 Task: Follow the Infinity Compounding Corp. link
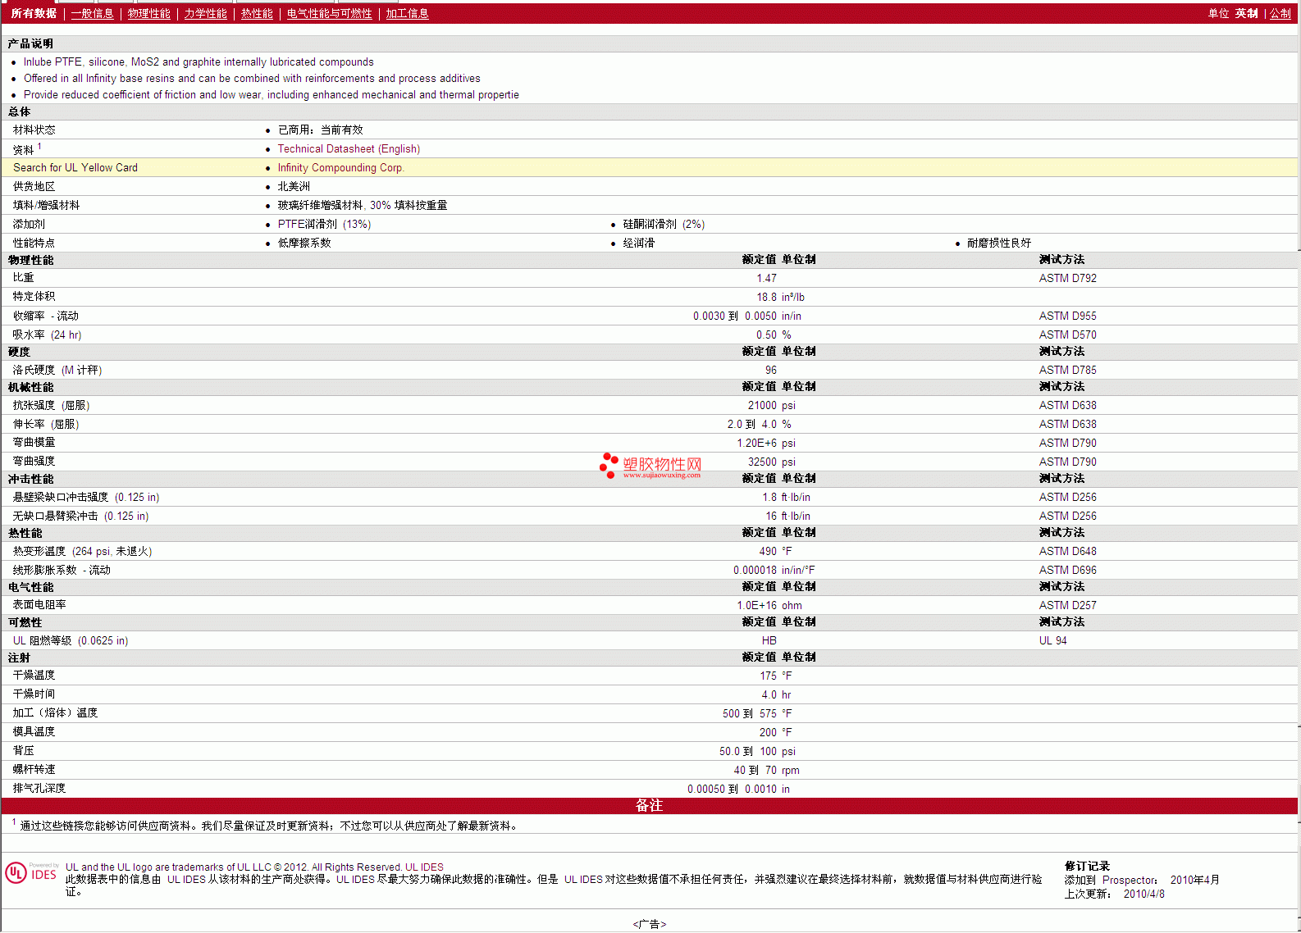(x=340, y=168)
